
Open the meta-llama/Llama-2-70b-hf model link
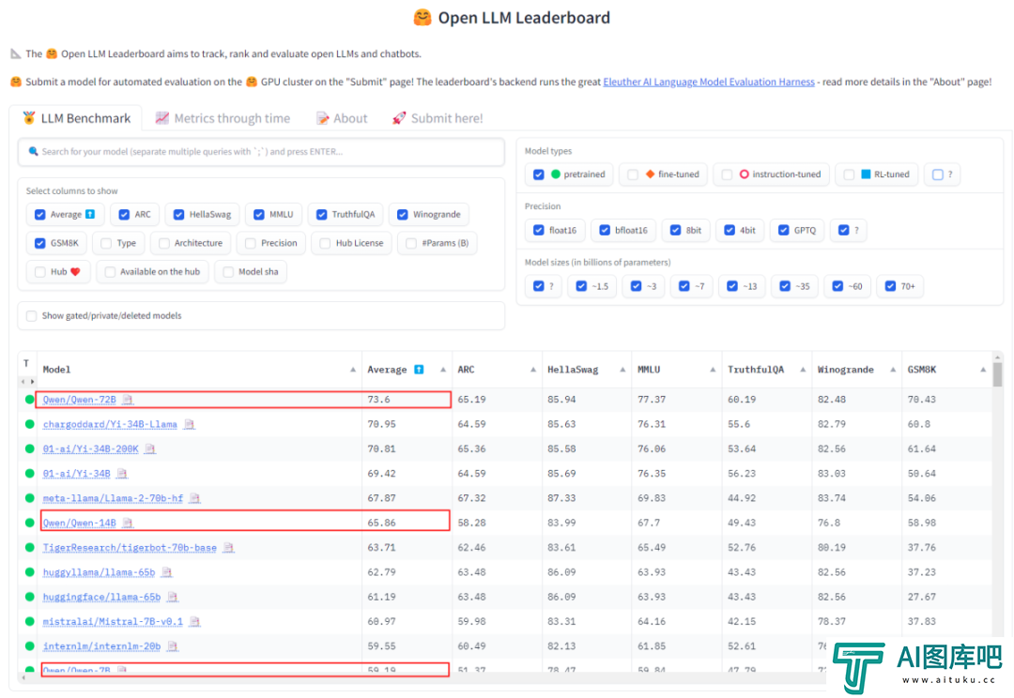click(x=114, y=498)
